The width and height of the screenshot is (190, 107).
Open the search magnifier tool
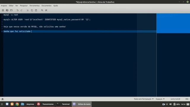tap(42, 10)
